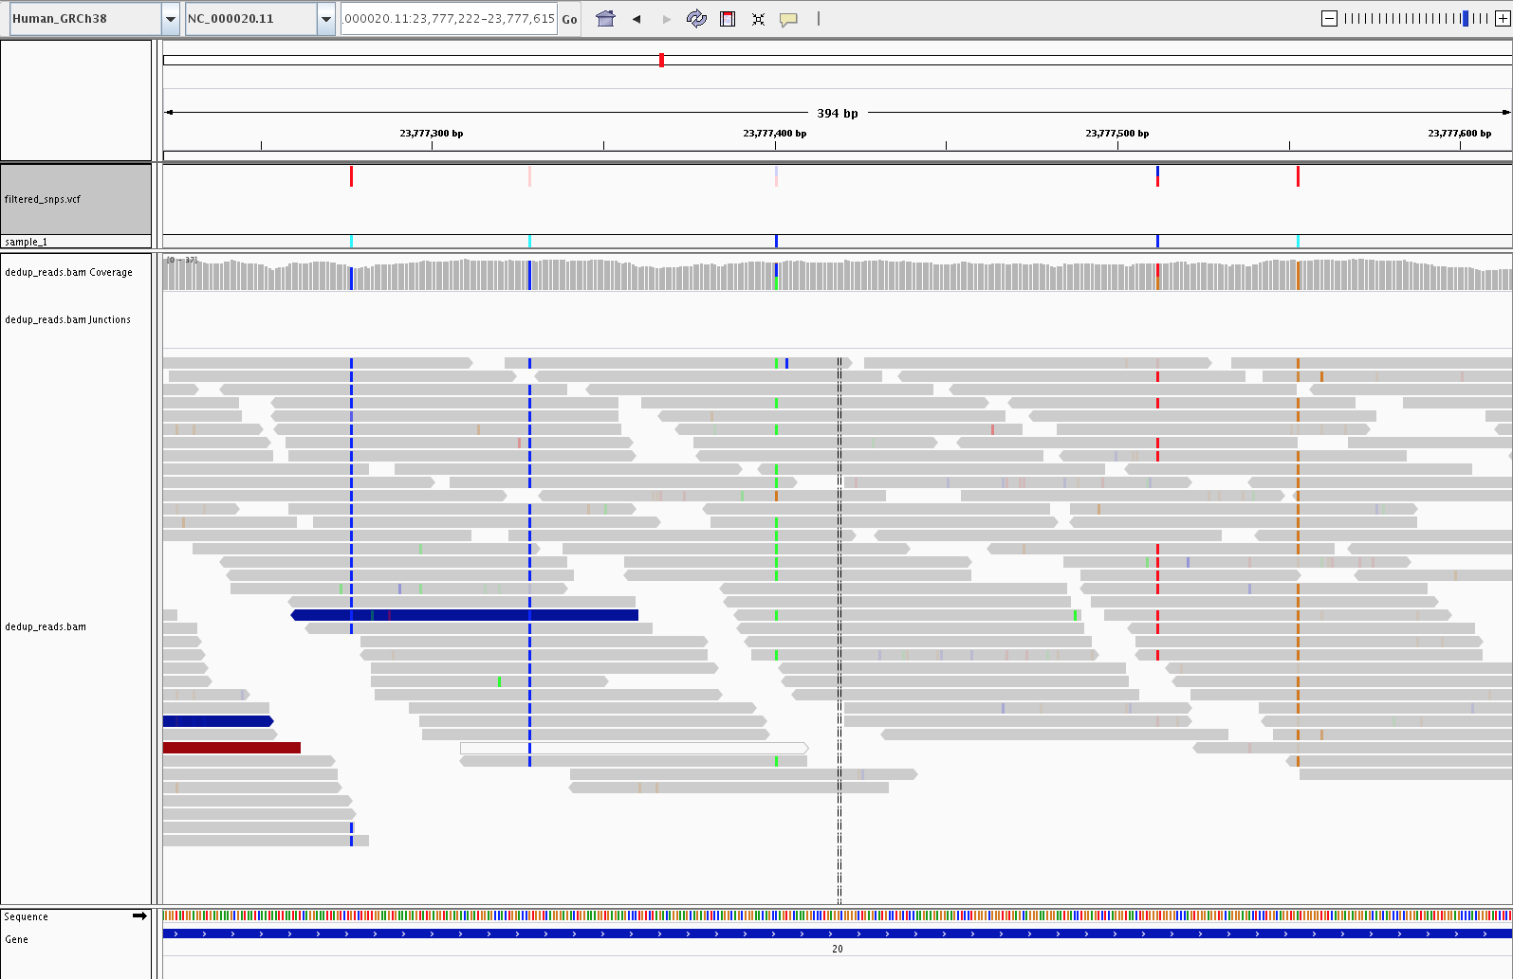Image resolution: width=1513 pixels, height=979 pixels.
Task: Open the Human_GRCh38 genome dropdown
Action: point(171,19)
